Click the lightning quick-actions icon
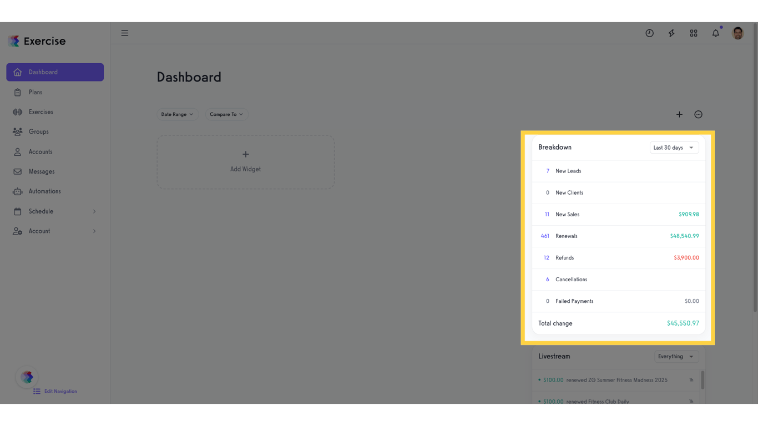The width and height of the screenshot is (758, 426). click(671, 33)
